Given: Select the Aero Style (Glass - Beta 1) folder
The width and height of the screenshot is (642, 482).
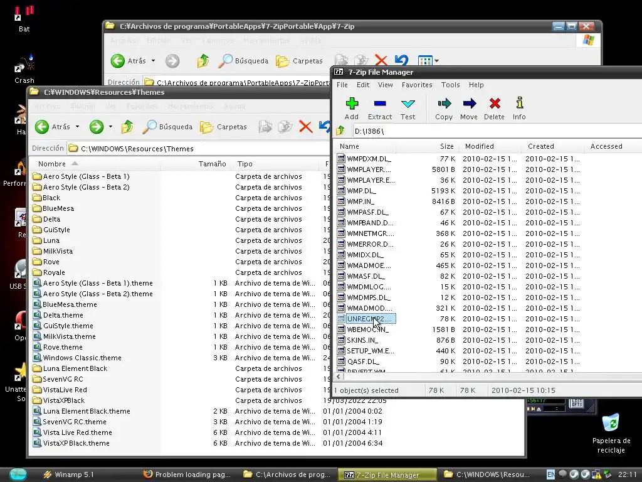Looking at the screenshot, I should [82, 176].
